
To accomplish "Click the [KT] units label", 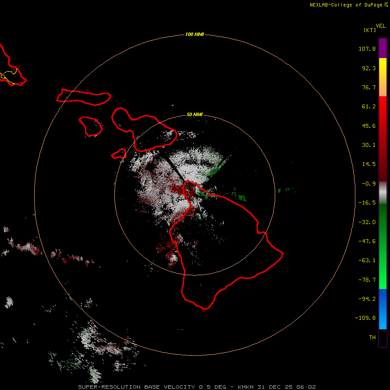I will pos(370,30).
